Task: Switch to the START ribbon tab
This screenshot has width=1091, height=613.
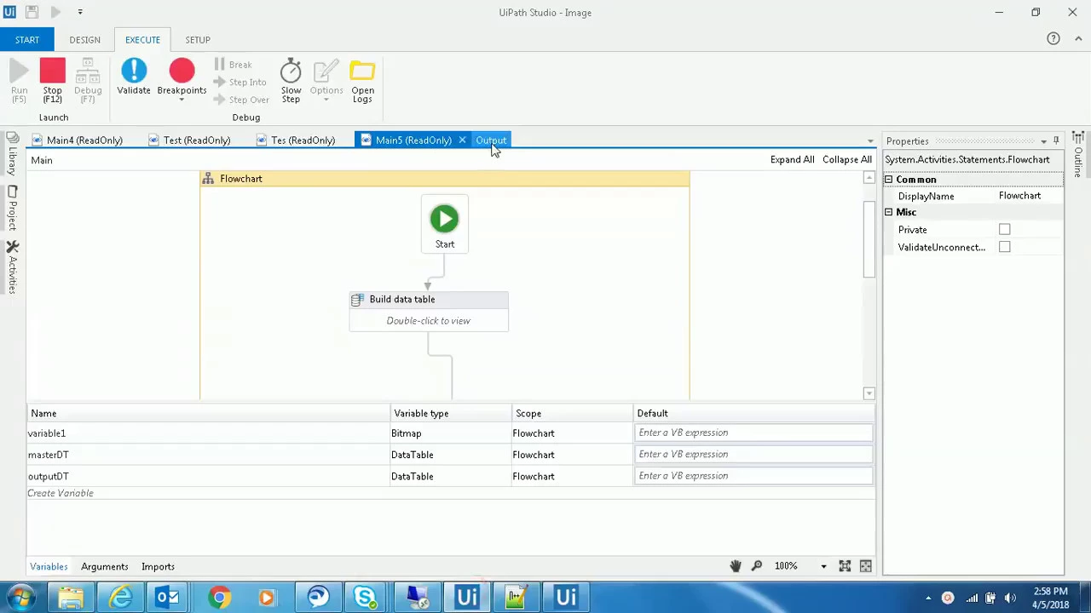Action: tap(27, 39)
